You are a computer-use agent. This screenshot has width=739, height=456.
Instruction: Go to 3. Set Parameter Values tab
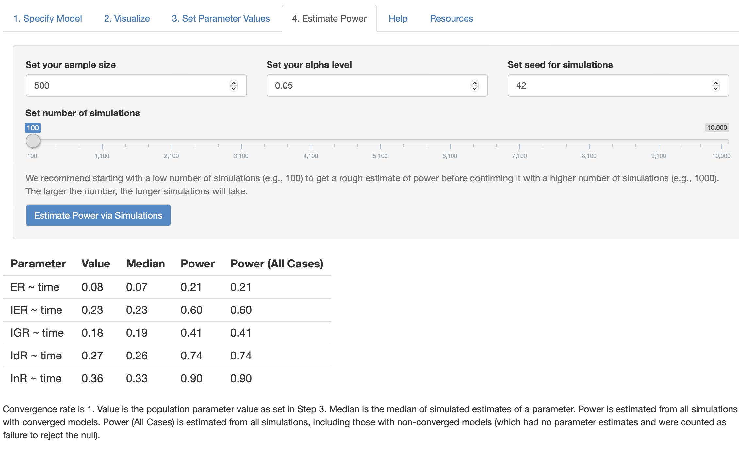coord(221,19)
